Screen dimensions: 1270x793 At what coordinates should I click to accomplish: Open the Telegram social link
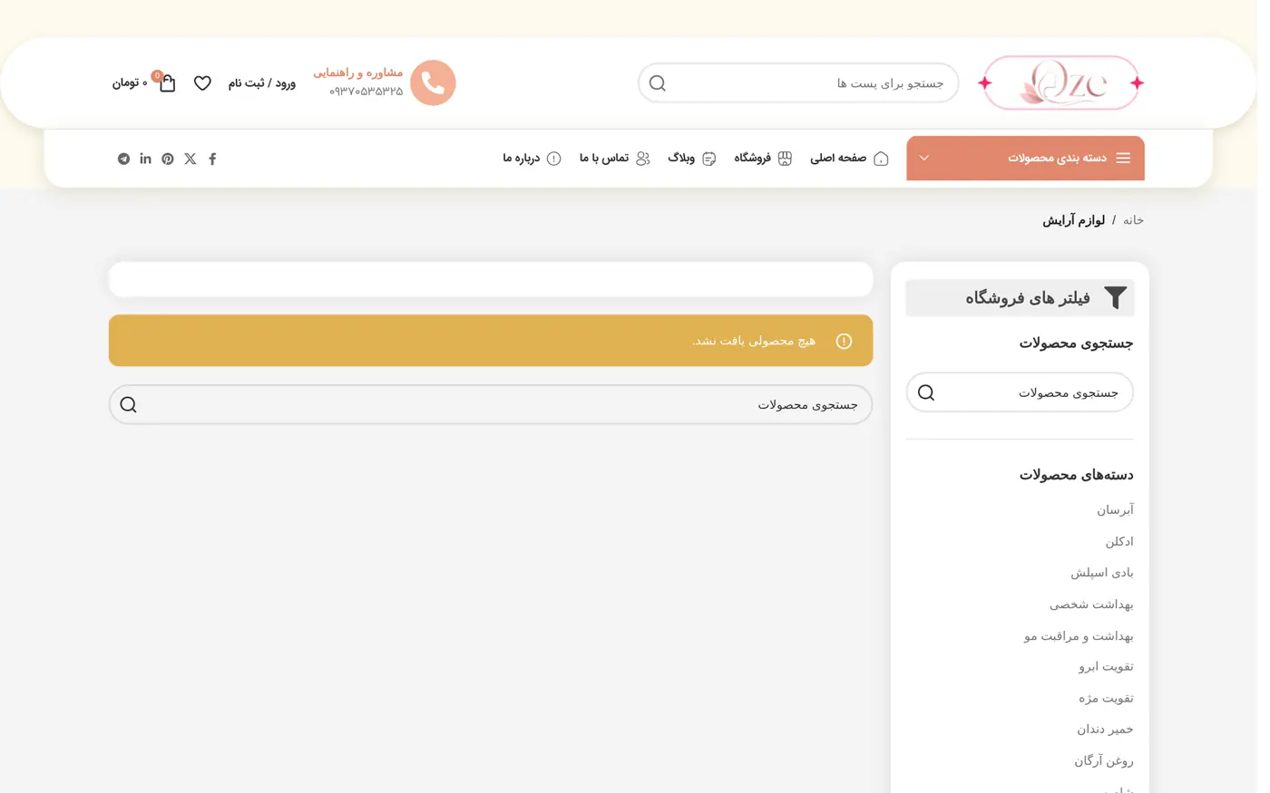pos(124,160)
